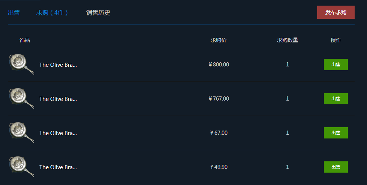
Task: Click frying pan icon in ¥67.00 row
Action: click(21, 133)
